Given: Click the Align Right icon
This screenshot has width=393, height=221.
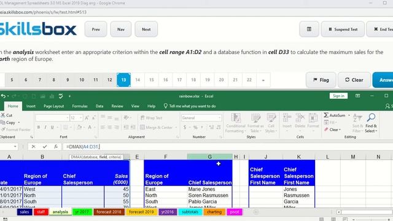Looking at the screenshot, I should point(117,127).
